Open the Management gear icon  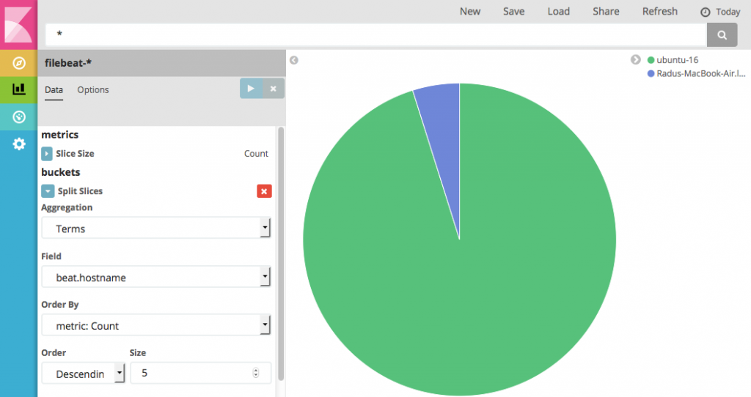pos(19,144)
